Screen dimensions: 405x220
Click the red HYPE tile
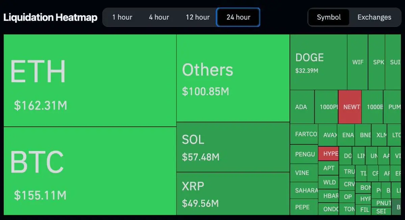click(328, 154)
